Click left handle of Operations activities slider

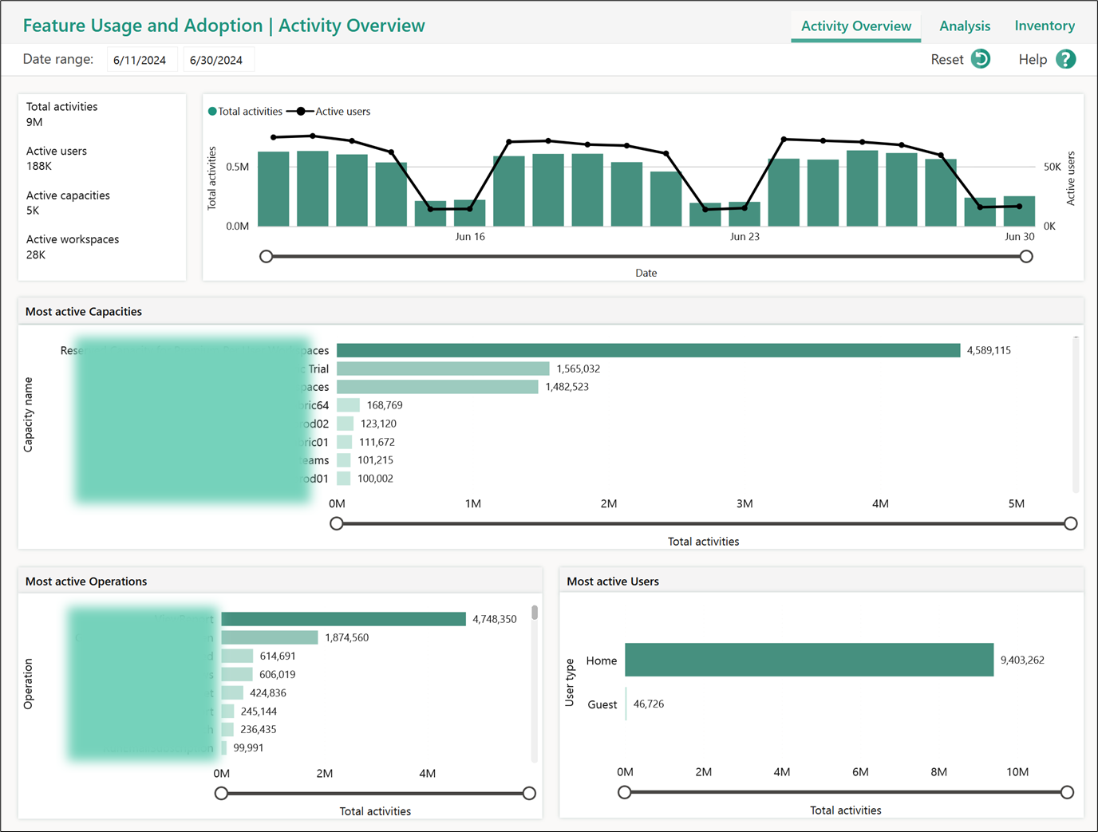click(x=222, y=793)
